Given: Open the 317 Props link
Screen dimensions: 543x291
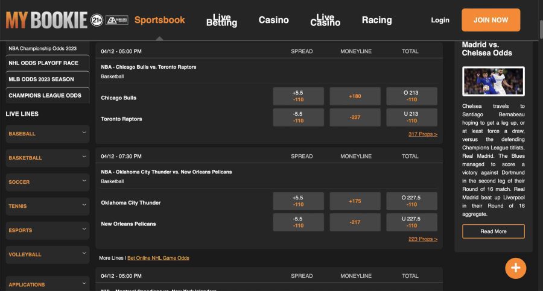Looking at the screenshot, I should tap(423, 134).
